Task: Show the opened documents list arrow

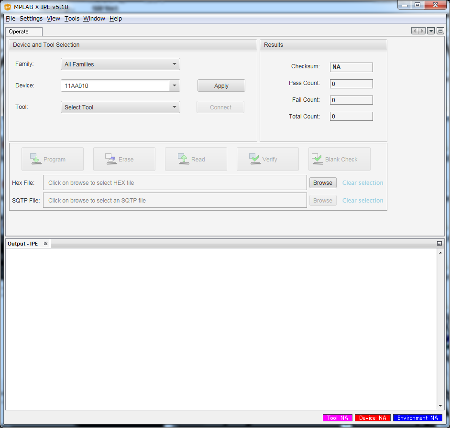Action: [x=431, y=31]
